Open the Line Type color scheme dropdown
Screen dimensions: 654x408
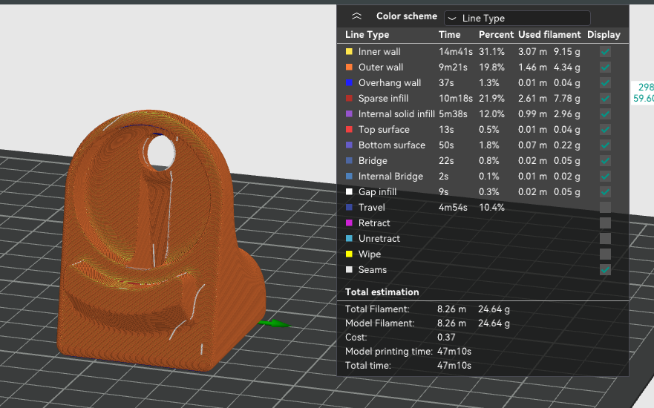coord(517,19)
